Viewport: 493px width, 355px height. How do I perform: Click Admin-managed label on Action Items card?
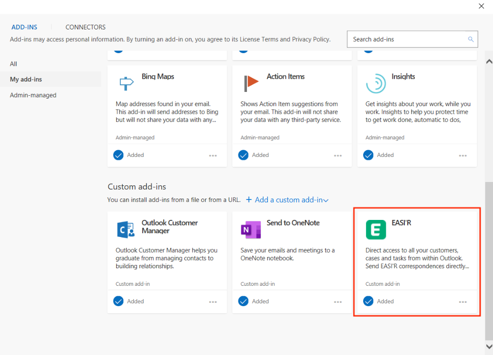[x=260, y=138]
